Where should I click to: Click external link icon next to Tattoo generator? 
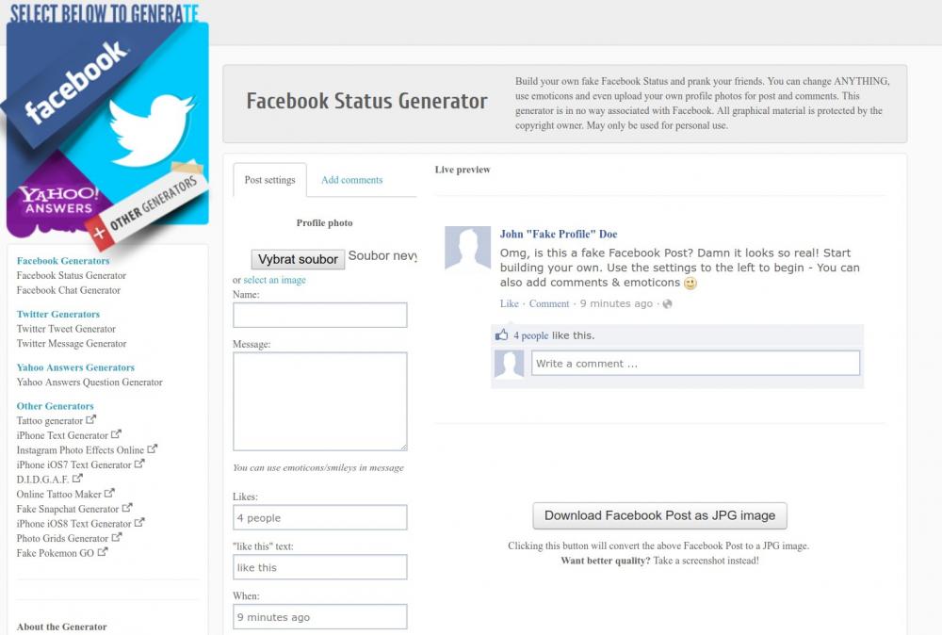point(90,419)
